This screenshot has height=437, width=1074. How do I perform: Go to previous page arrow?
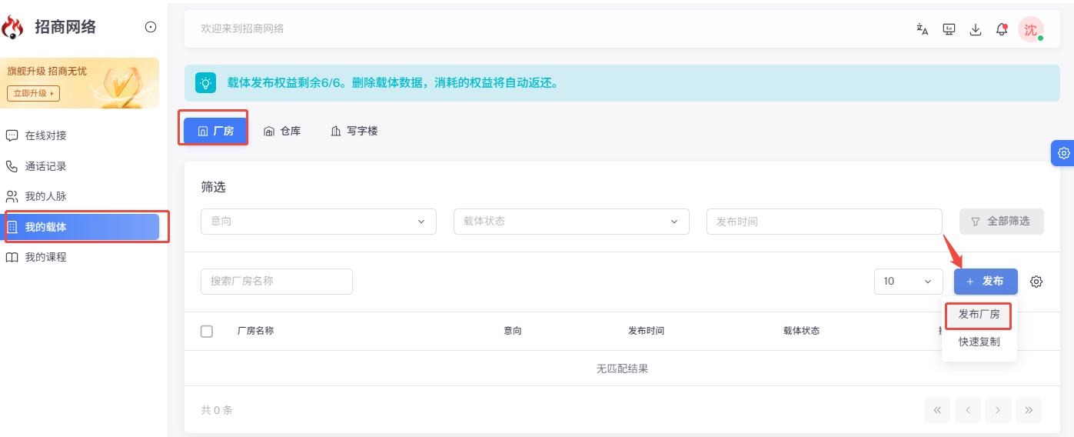click(x=967, y=410)
